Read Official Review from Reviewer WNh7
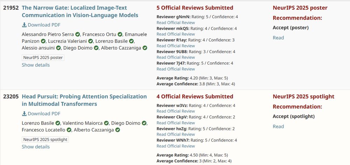This screenshot has width=350, height=165. pos(176,146)
